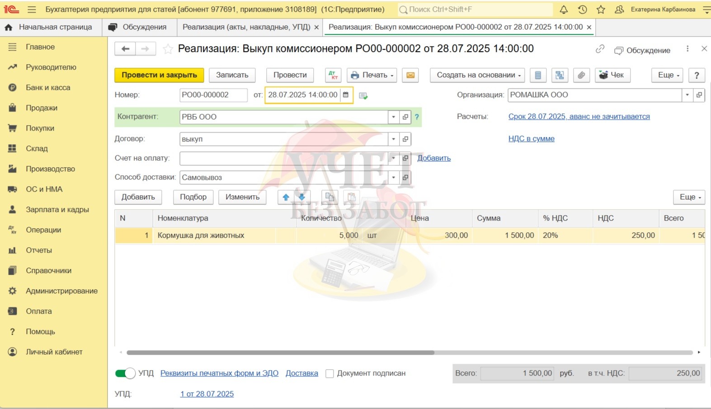Image resolution: width=711 pixels, height=409 pixels.
Task: Open the history clock icon in header
Action: (x=582, y=9)
